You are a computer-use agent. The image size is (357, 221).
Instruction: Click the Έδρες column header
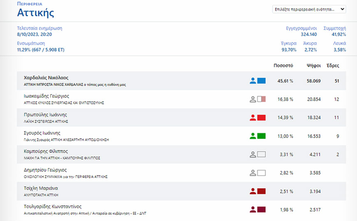(332, 65)
